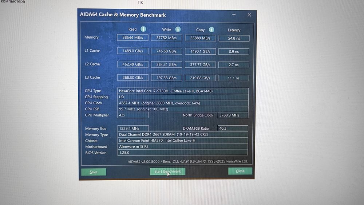Minimize the AIDA64 benchmark window
364x205 pixels.
[234, 15]
